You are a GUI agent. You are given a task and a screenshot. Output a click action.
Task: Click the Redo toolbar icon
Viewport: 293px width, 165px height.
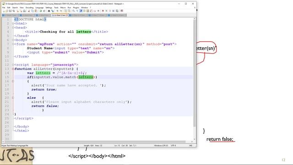(x=44, y=11)
